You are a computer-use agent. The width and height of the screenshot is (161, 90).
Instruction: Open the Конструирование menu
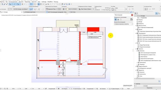[x=13, y=2]
